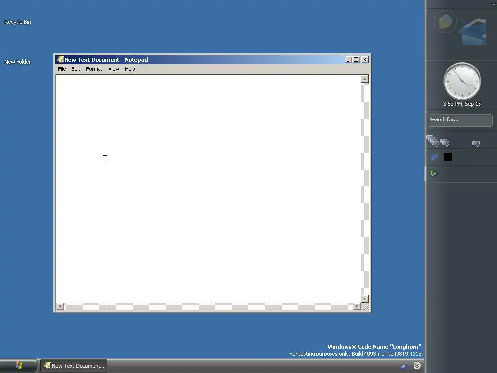Close the Notepad window
Screen dimensions: 497x373
tap(365, 60)
